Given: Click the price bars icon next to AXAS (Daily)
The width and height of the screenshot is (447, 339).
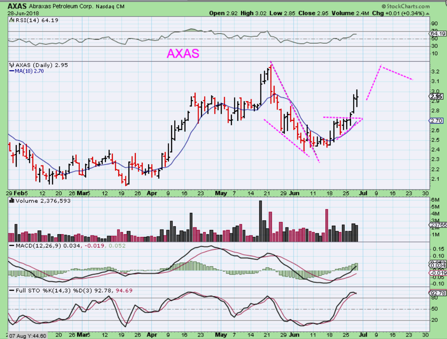Looking at the screenshot, I should (x=12, y=65).
